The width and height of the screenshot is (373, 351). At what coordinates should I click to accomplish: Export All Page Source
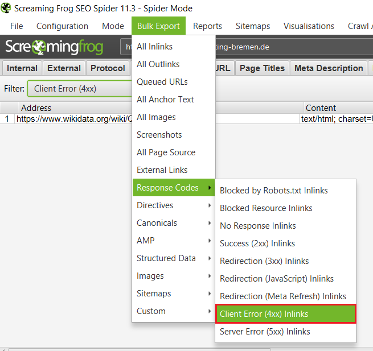click(174, 152)
